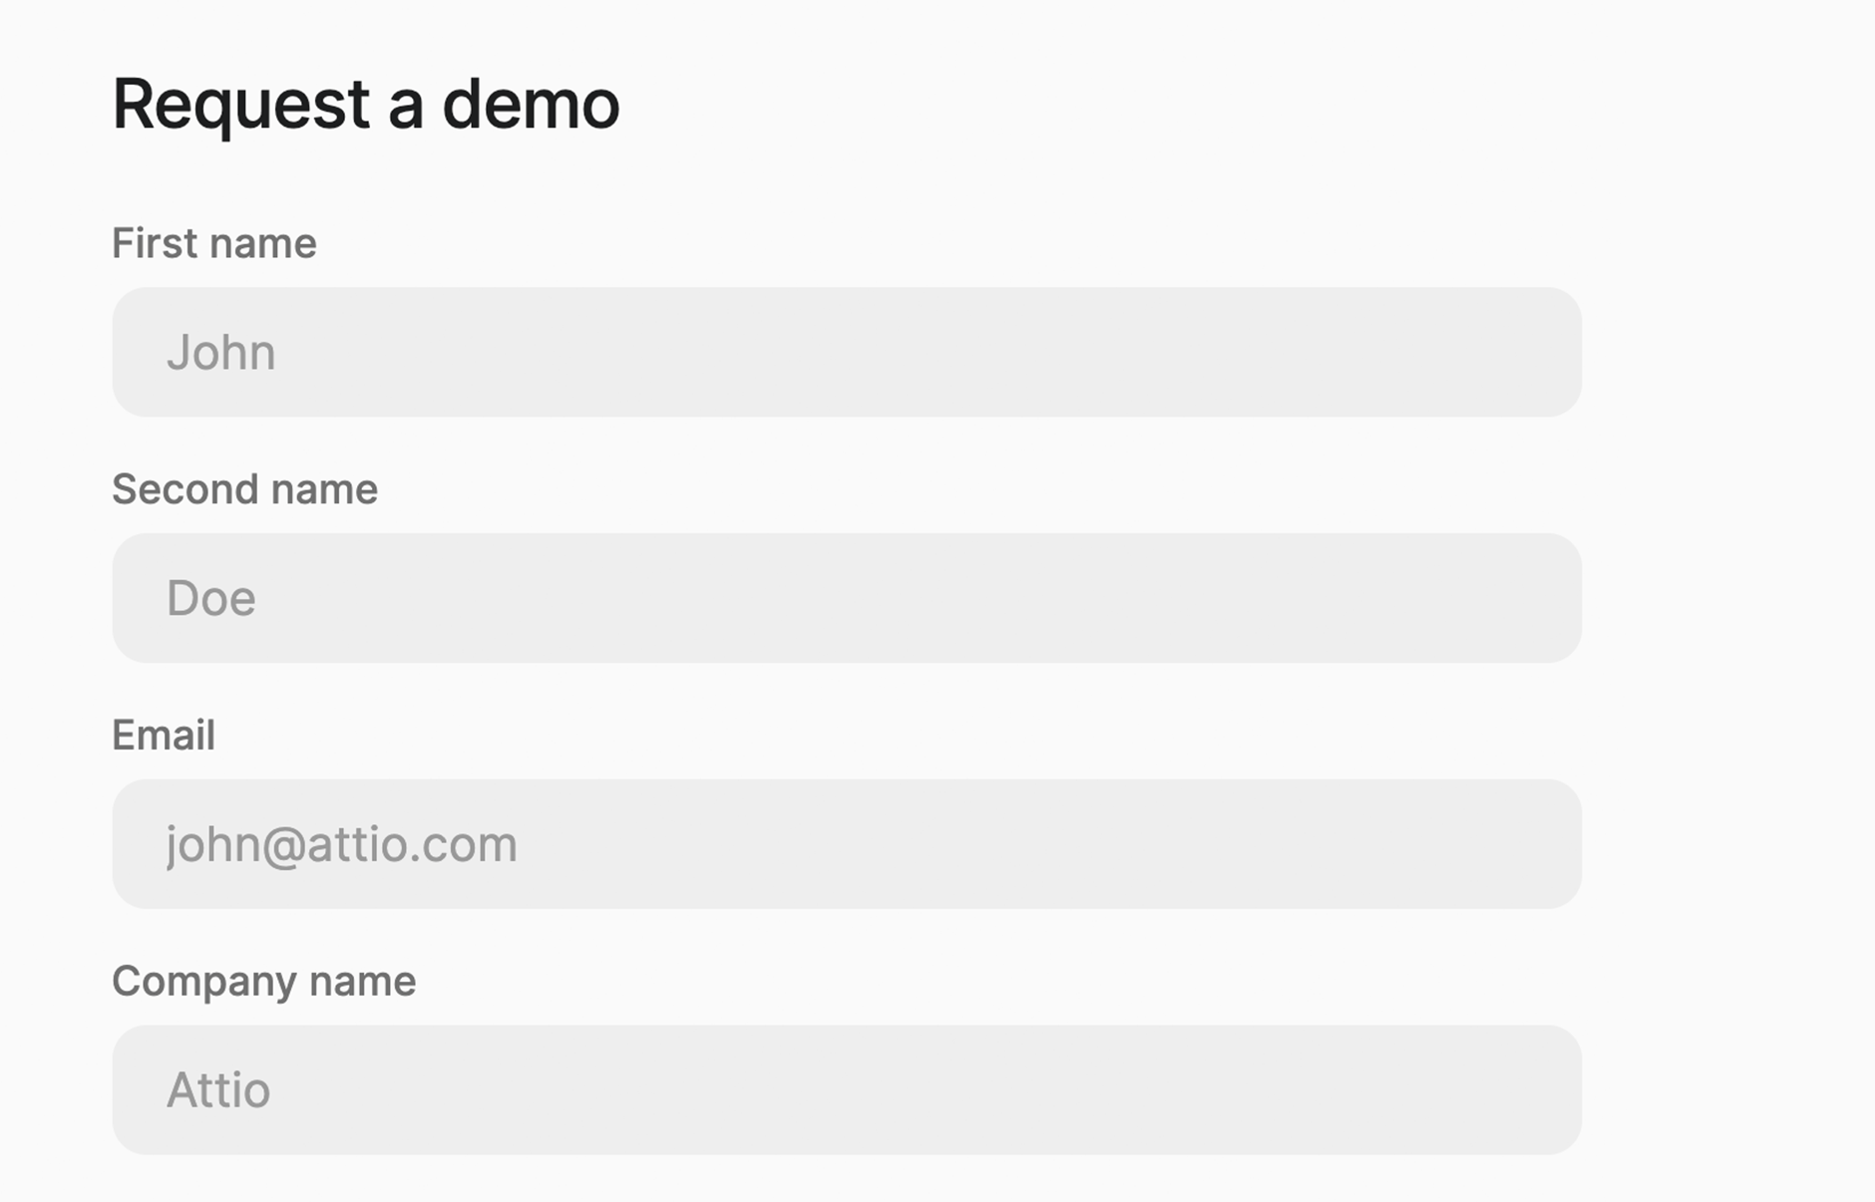
Task: Click the "Second name" label text
Action: (x=244, y=489)
